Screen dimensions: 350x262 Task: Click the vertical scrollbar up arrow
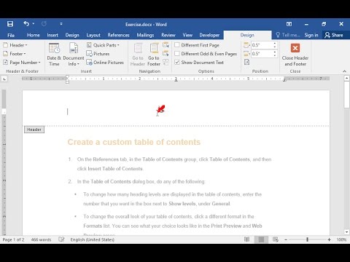[x=347, y=78]
